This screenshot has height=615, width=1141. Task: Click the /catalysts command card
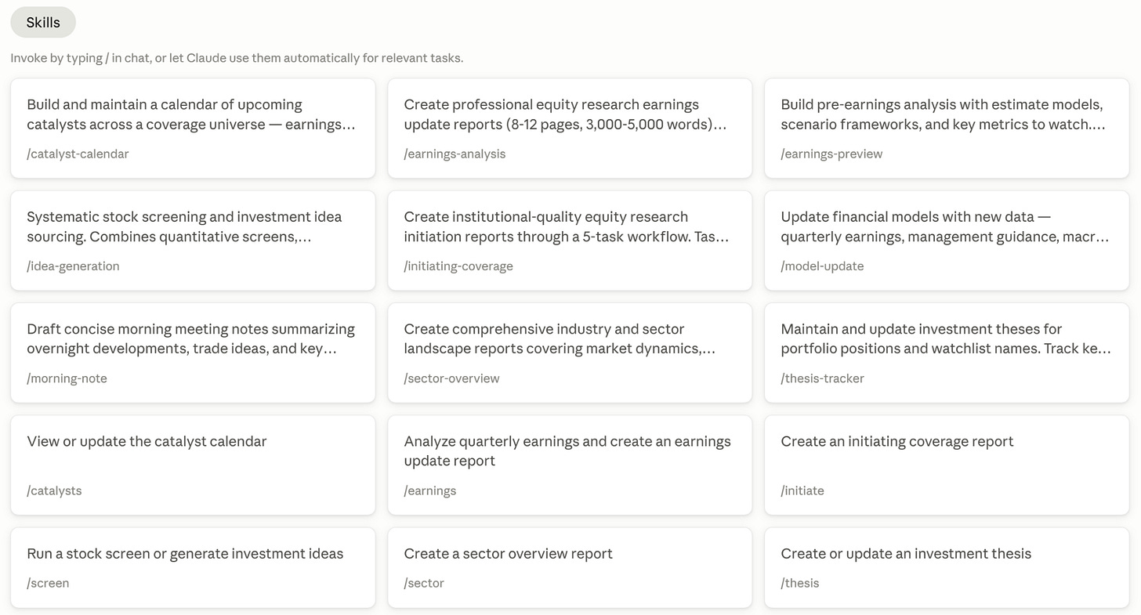coord(193,465)
